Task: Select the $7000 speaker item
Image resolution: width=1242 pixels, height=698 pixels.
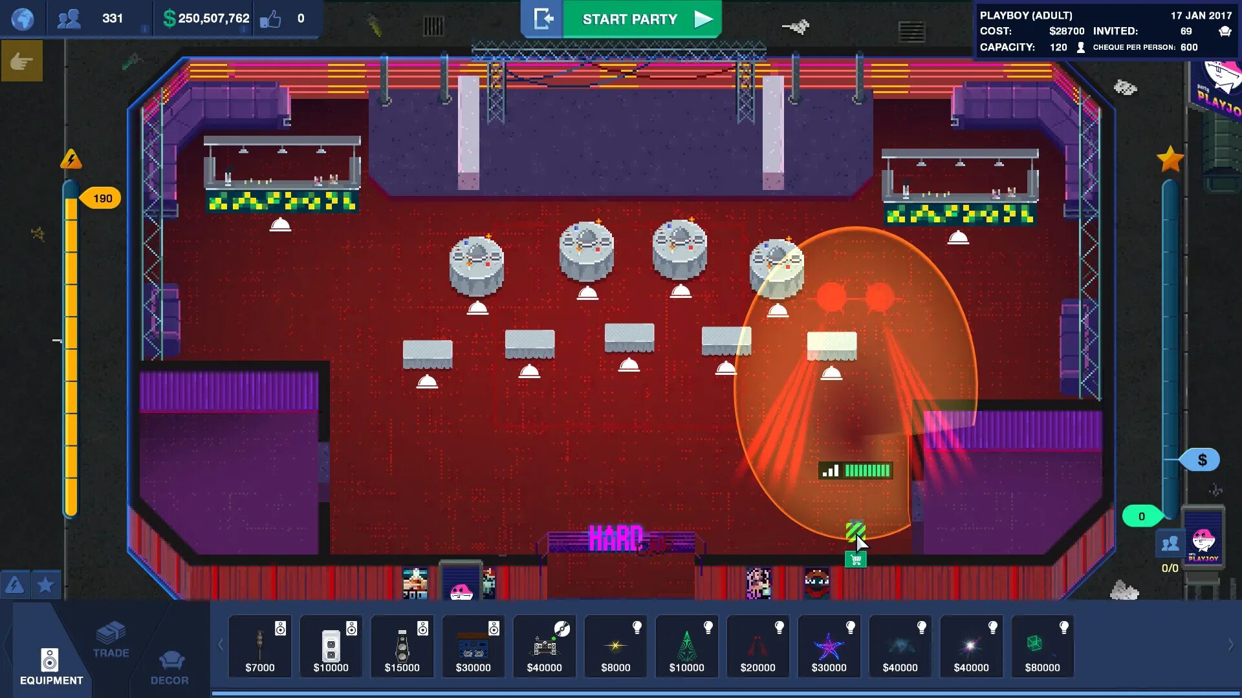Action: [x=260, y=646]
